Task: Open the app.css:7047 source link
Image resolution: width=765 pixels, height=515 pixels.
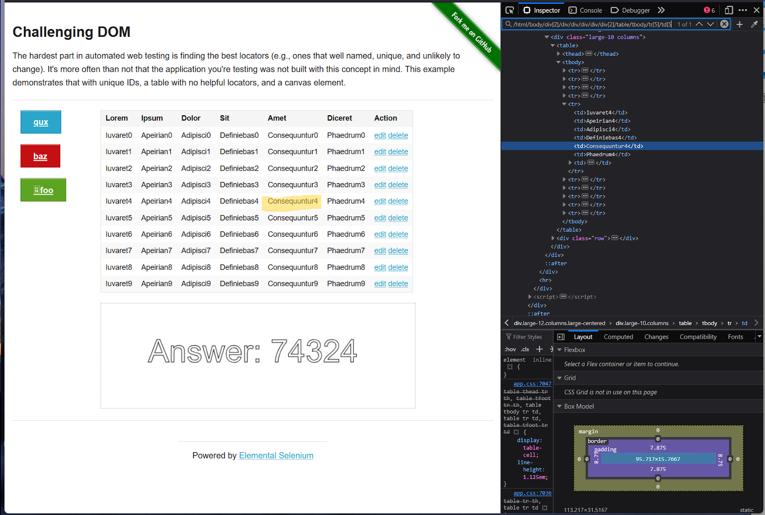Action: tap(532, 384)
